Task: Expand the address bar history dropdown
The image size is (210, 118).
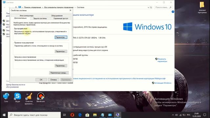Action: point(148,7)
